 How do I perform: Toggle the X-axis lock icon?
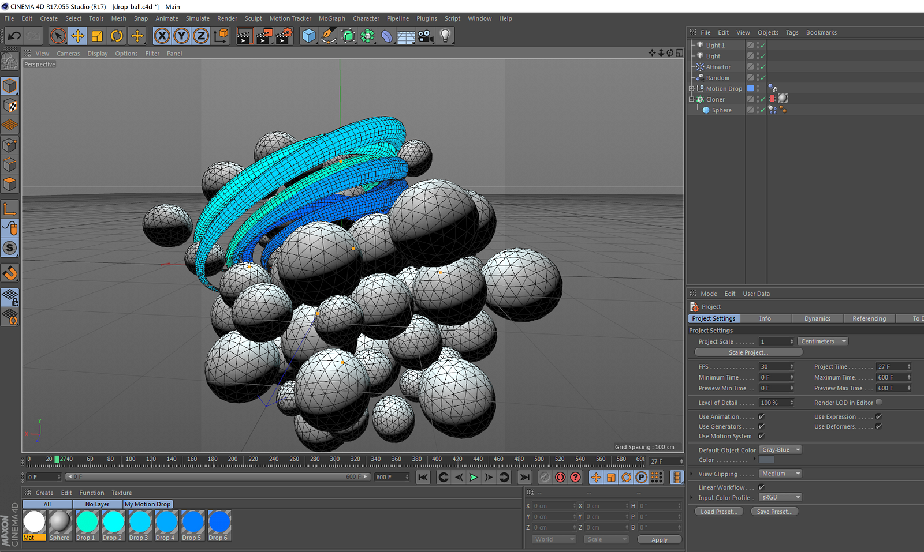(x=162, y=36)
